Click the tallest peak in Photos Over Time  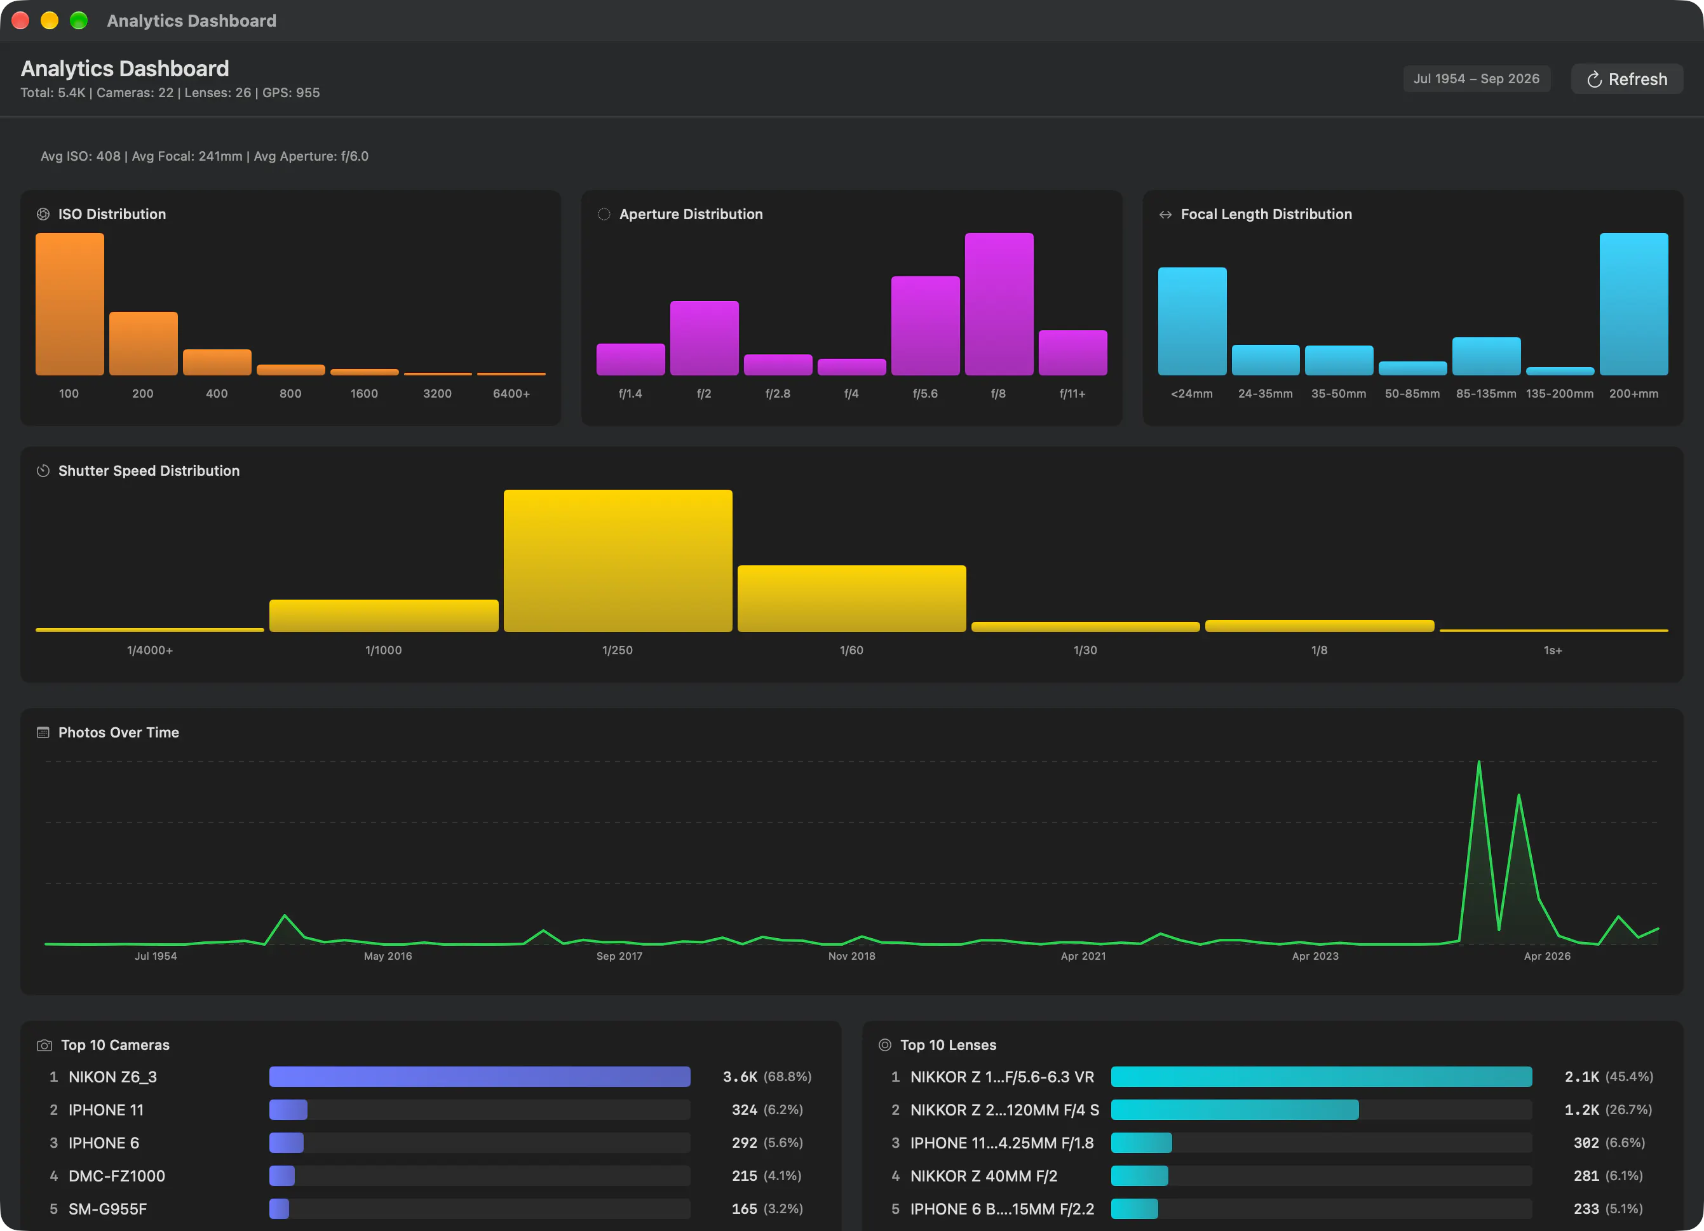[1478, 763]
